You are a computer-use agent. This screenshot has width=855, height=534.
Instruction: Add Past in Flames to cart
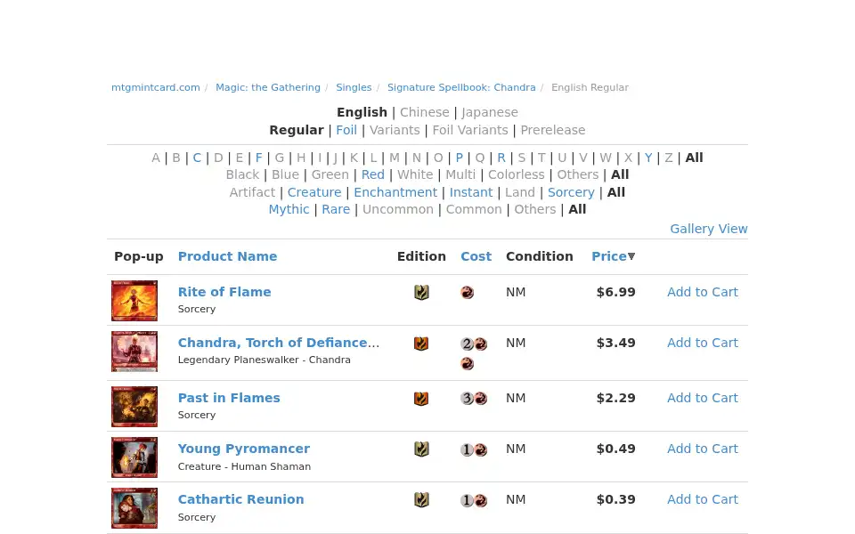click(x=703, y=398)
